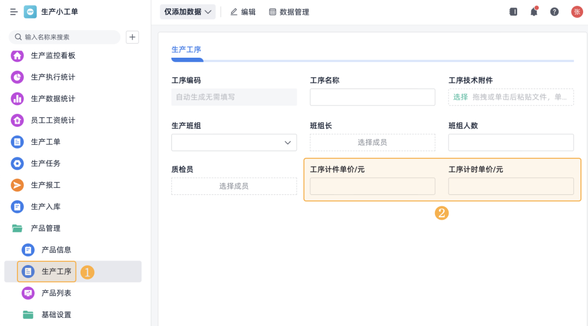Viewport: 588px width, 326px height.
Task: Open the help question mark icon
Action: [554, 12]
